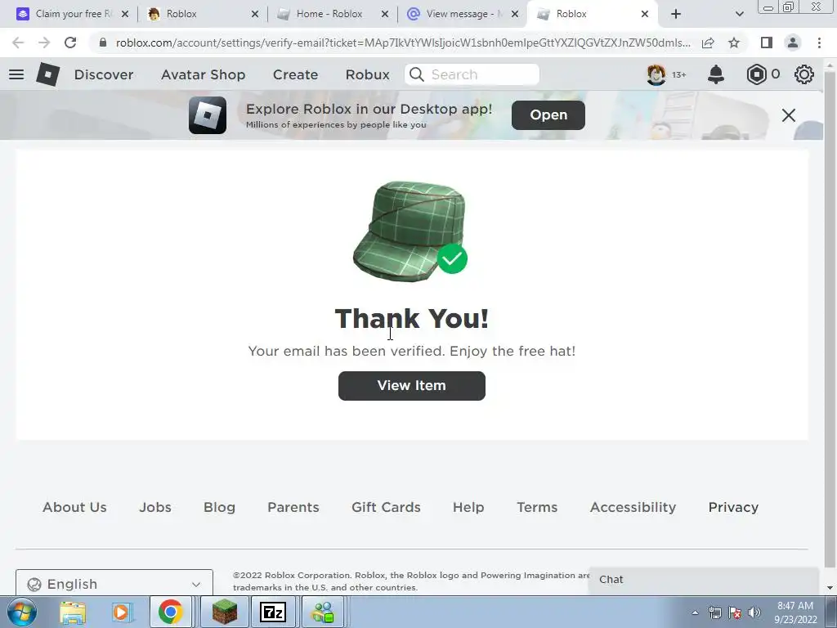837x628 pixels.
Task: Expand the tab search dropdown
Action: click(x=739, y=14)
